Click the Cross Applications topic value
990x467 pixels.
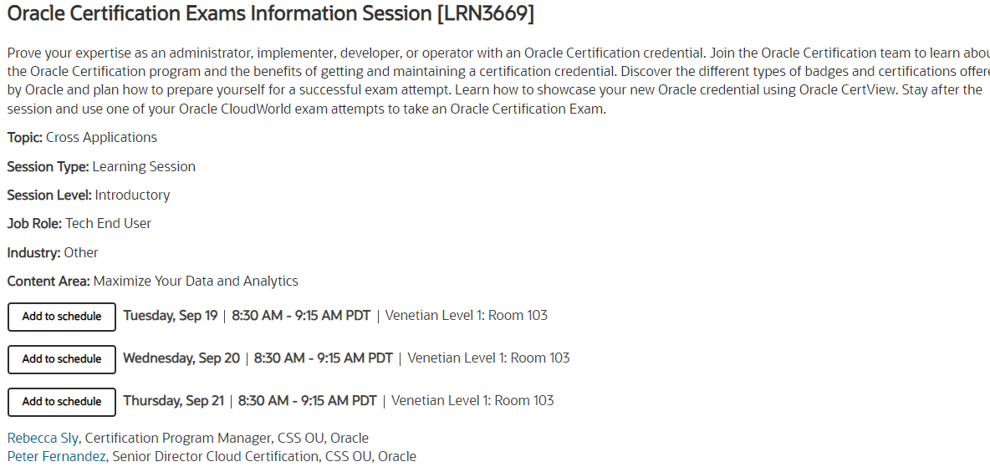[101, 137]
